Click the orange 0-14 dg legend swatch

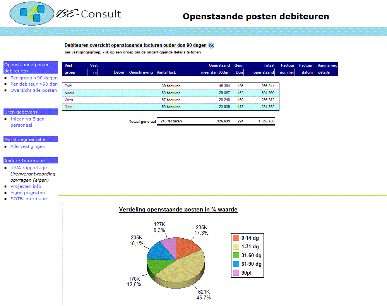(236, 238)
